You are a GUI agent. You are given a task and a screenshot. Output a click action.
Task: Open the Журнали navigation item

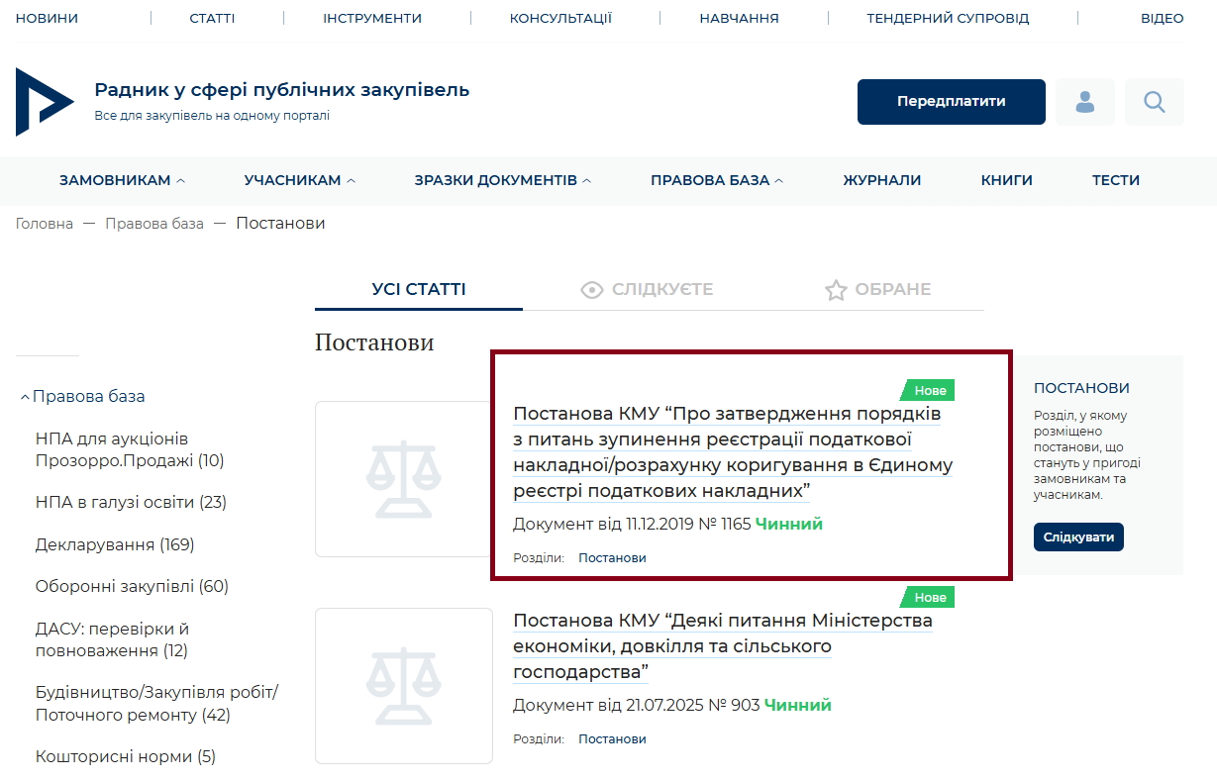(x=881, y=180)
